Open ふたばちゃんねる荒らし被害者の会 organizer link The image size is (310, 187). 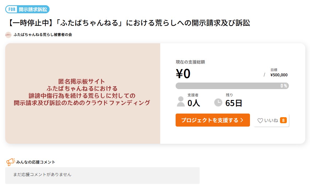(x=43, y=35)
